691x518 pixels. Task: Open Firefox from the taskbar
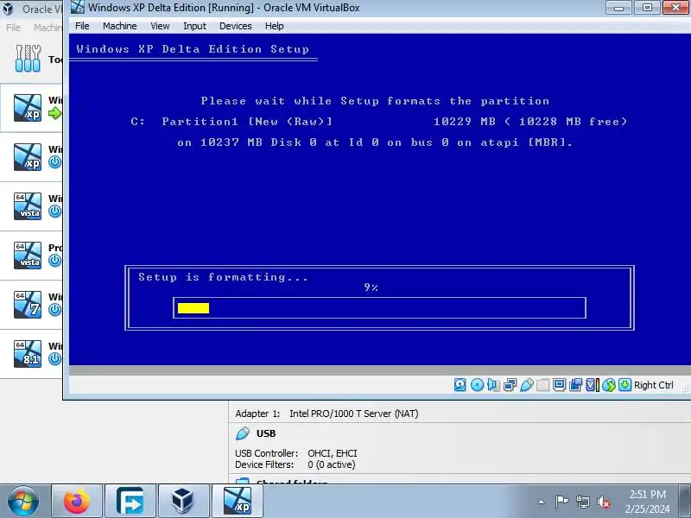77,501
